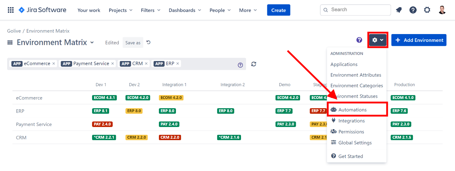The height and width of the screenshot is (171, 455).
Task: Open Jira settings gear in top bar
Action: [427, 10]
